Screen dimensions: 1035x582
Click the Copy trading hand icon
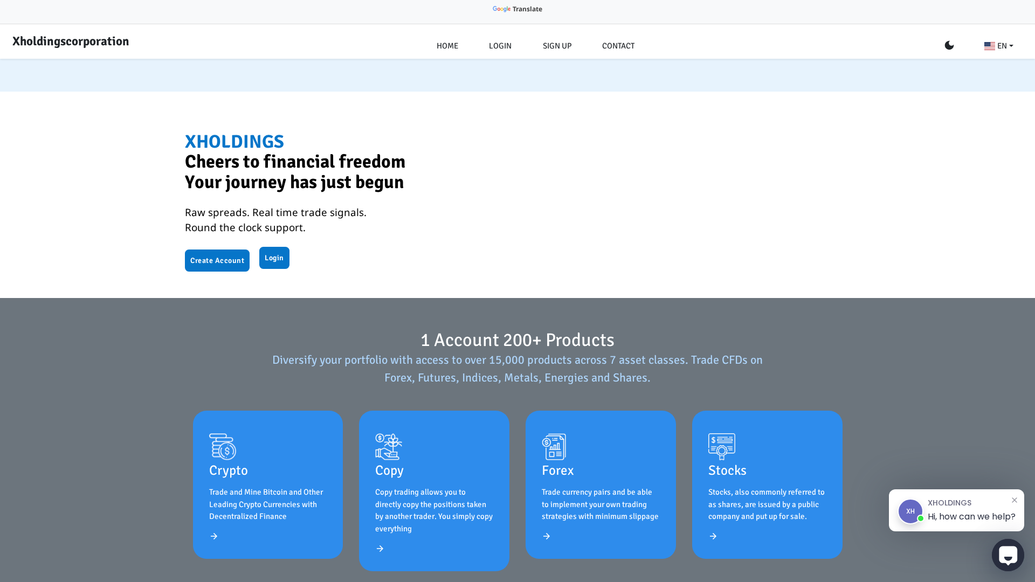coord(389,447)
